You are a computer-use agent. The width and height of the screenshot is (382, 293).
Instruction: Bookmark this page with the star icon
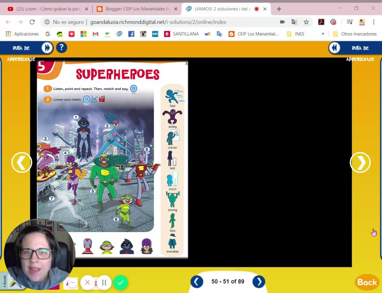coord(306,22)
